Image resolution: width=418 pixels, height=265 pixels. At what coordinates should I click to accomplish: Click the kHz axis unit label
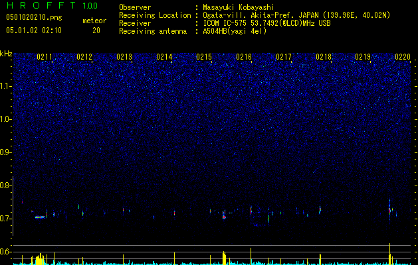pos(6,54)
